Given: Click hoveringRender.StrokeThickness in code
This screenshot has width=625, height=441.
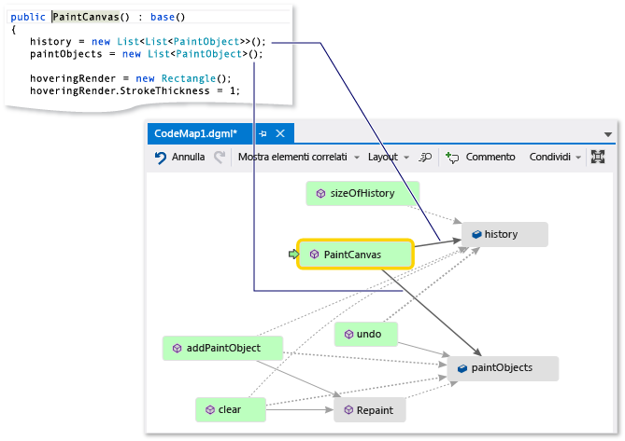Looking at the screenshot, I should click(120, 91).
